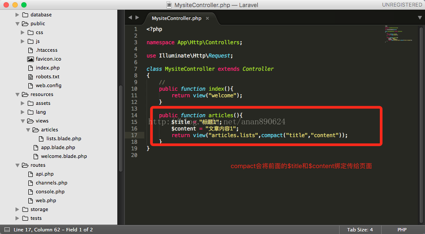Click the UNREGISTERED label in title bar
Screen dimensions: 425x234
coord(402,4)
